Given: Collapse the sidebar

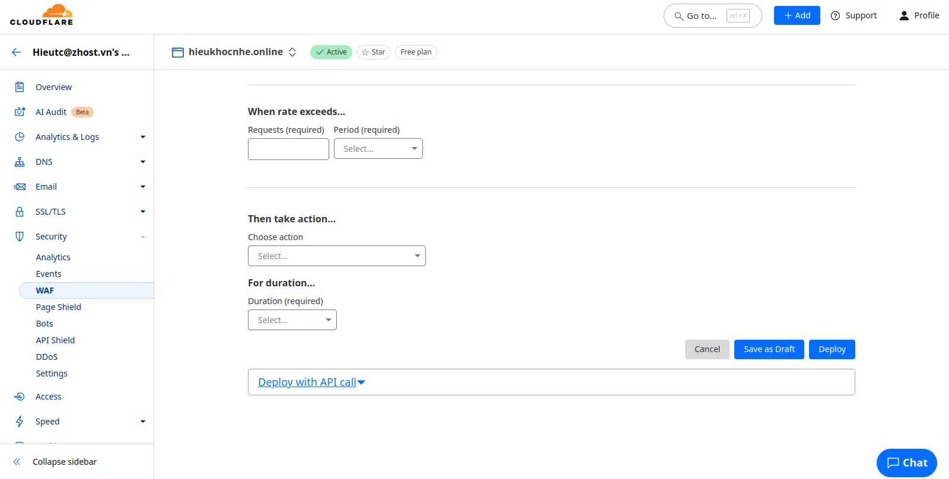Looking at the screenshot, I should [x=64, y=462].
